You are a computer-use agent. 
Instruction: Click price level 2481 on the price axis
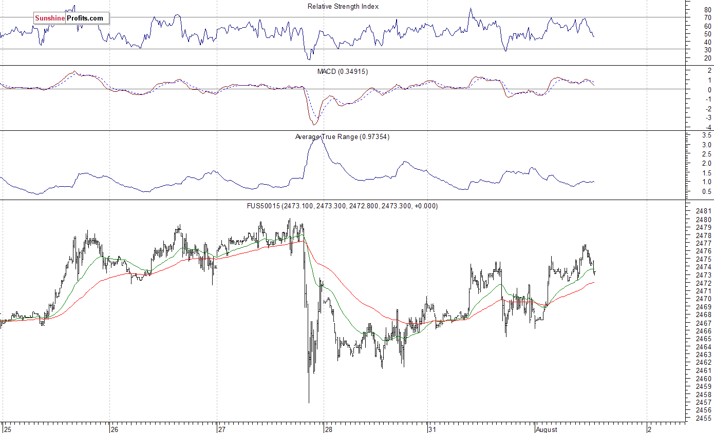pos(704,211)
